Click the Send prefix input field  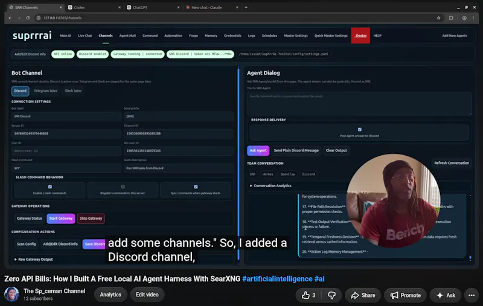click(178, 116)
